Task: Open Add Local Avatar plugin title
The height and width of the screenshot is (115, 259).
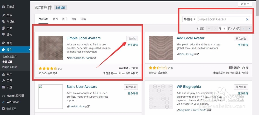Action: pyautogui.click(x=191, y=38)
